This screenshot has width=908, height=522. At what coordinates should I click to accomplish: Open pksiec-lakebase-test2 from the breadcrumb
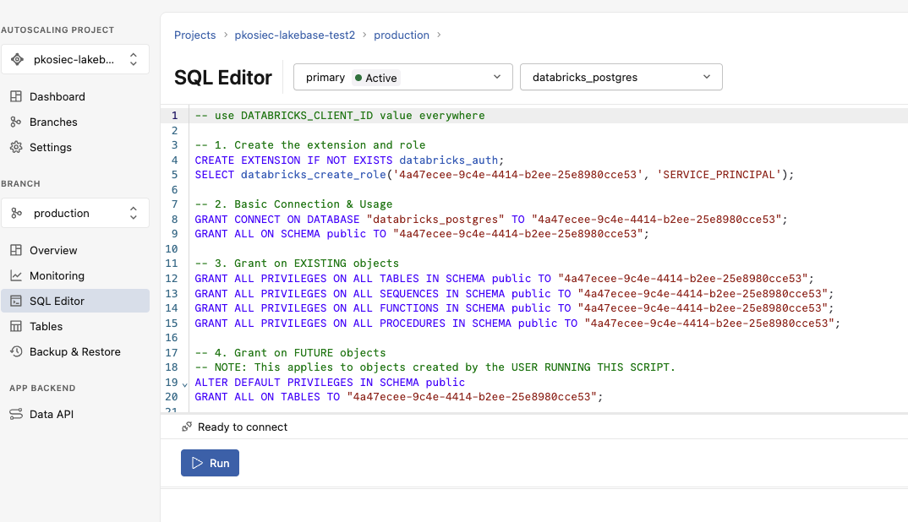pos(295,35)
